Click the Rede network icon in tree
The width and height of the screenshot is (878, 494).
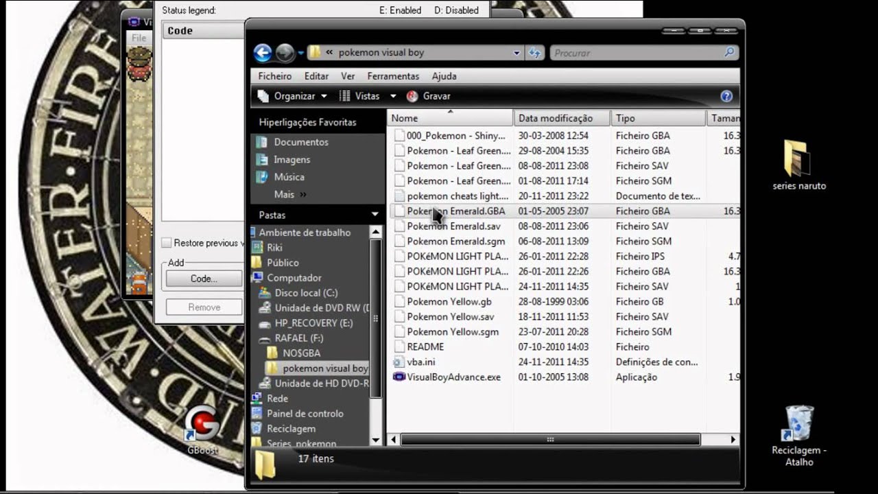coord(257,399)
